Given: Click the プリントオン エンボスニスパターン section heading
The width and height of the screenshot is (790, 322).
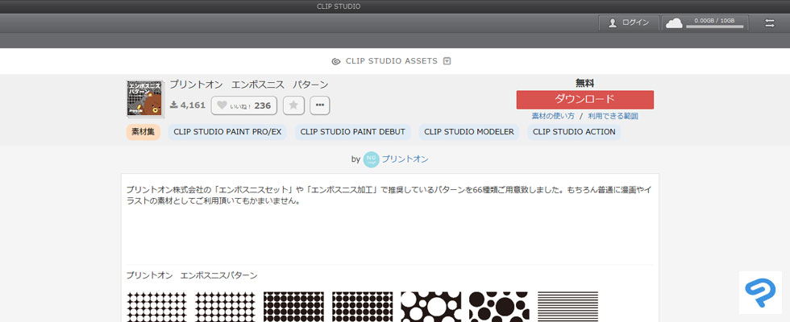Looking at the screenshot, I should click(192, 275).
